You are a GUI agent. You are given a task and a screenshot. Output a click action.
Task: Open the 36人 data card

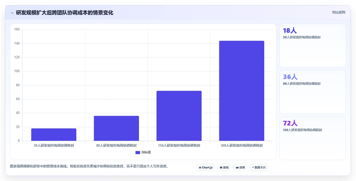point(312,92)
